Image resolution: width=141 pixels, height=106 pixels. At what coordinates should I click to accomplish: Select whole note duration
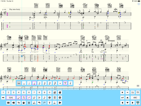[x=24, y=83]
